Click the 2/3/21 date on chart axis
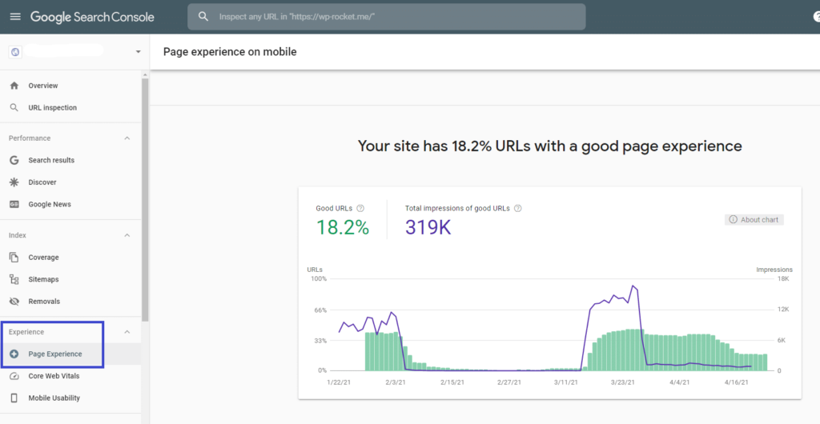820x424 pixels. tap(396, 382)
